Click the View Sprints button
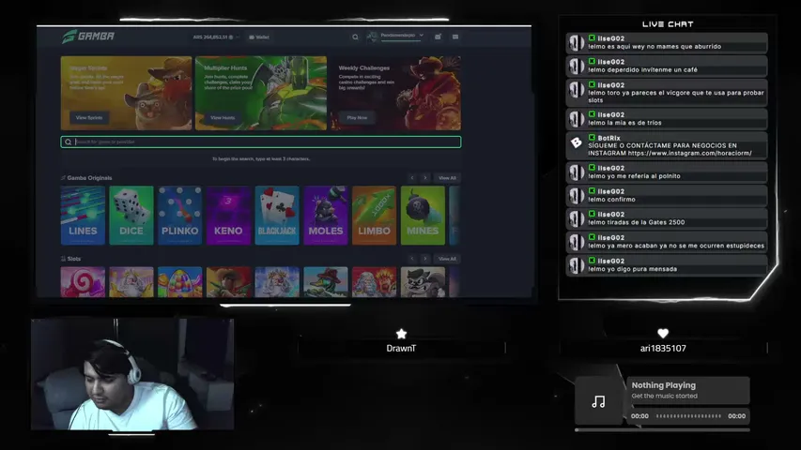 pyautogui.click(x=89, y=118)
